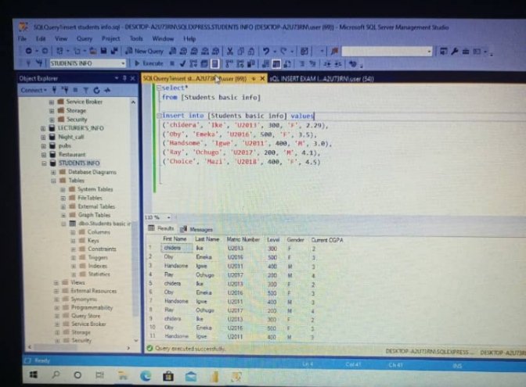526x387 pixels.
Task: Click Object Explorer horizontal scrollbar right arrow
Action: click(x=128, y=348)
